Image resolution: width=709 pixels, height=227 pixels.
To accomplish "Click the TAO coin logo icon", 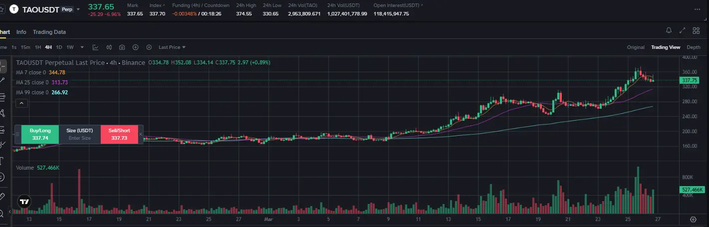I will 13,9.
